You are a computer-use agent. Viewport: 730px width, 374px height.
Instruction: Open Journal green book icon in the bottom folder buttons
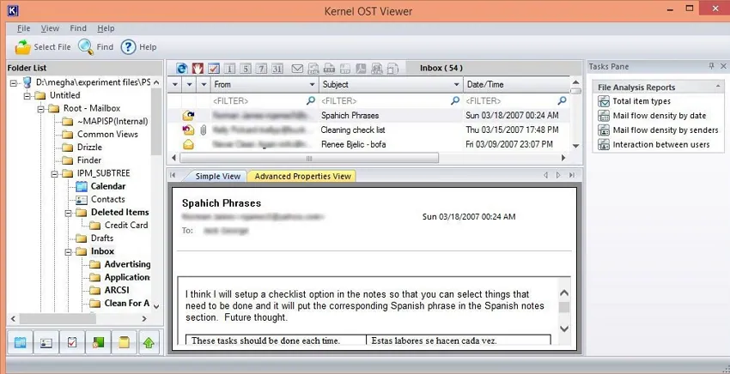tap(98, 343)
